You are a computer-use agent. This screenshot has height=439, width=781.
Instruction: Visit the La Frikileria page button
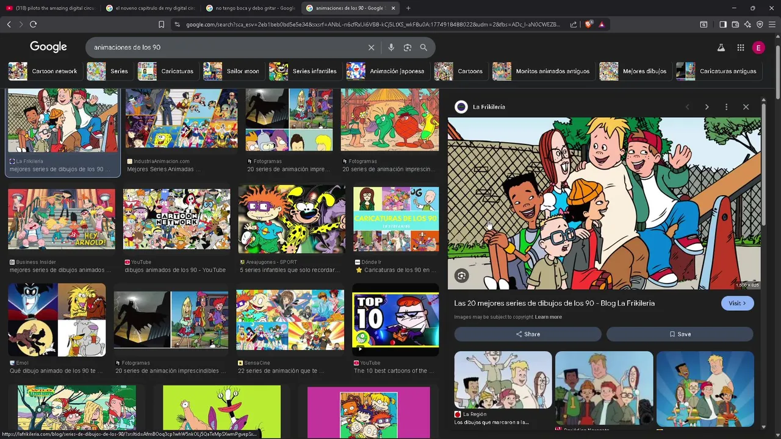coord(737,303)
